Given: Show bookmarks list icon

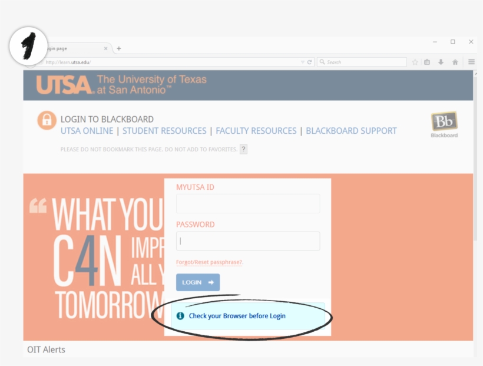Looking at the screenshot, I should click(427, 62).
